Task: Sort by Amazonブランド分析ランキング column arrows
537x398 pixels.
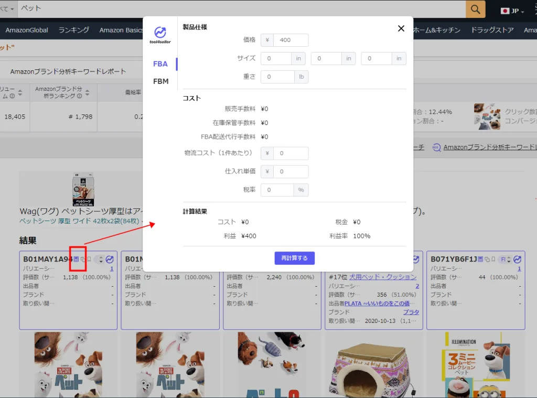Action: click(x=88, y=92)
